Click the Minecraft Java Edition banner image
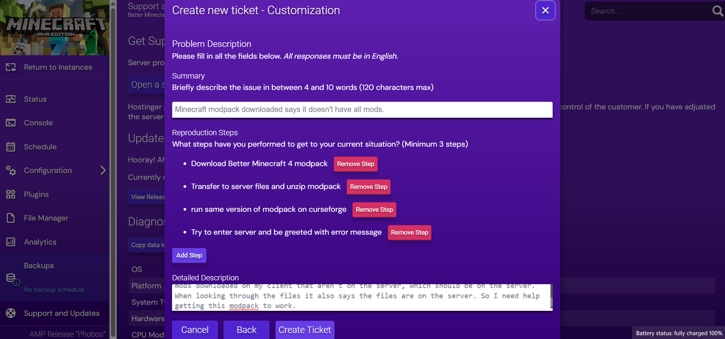Viewport: 725px width, 339px height. pyautogui.click(x=55, y=27)
